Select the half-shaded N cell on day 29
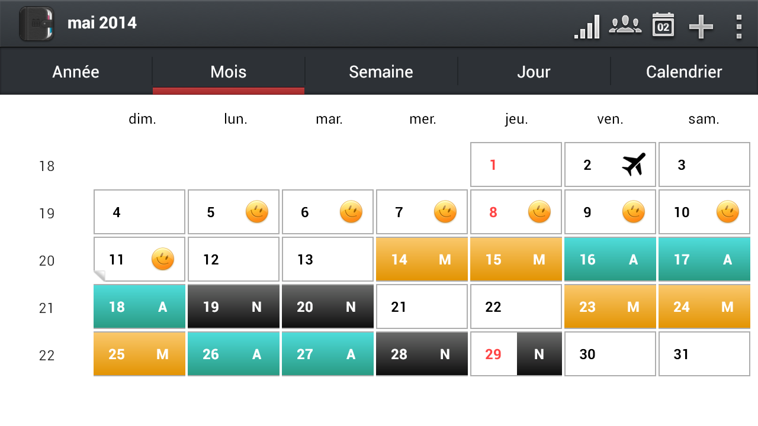 [516, 354]
